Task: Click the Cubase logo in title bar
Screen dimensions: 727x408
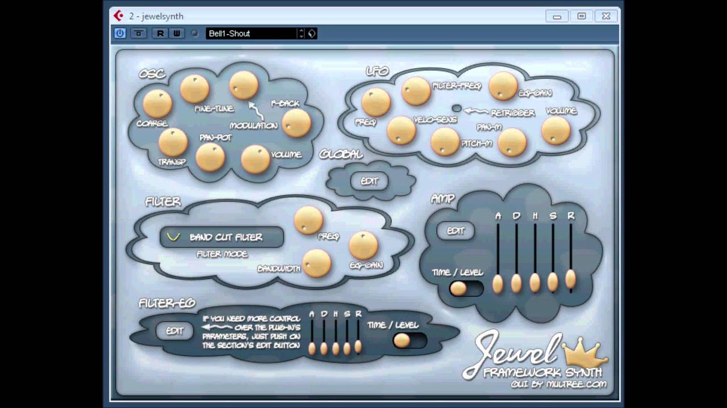Action: (x=118, y=15)
